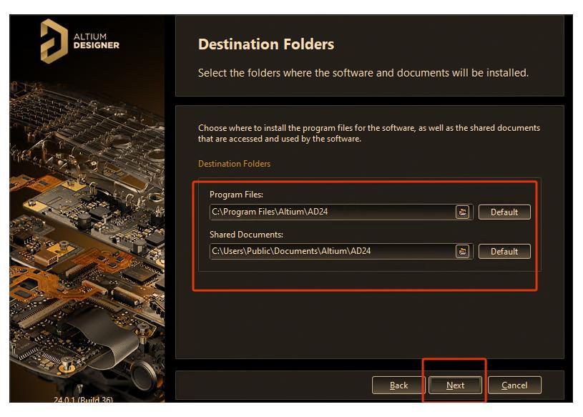The height and width of the screenshot is (417, 583).
Task: Reset Shared Documents path with Default button
Action: 504,251
